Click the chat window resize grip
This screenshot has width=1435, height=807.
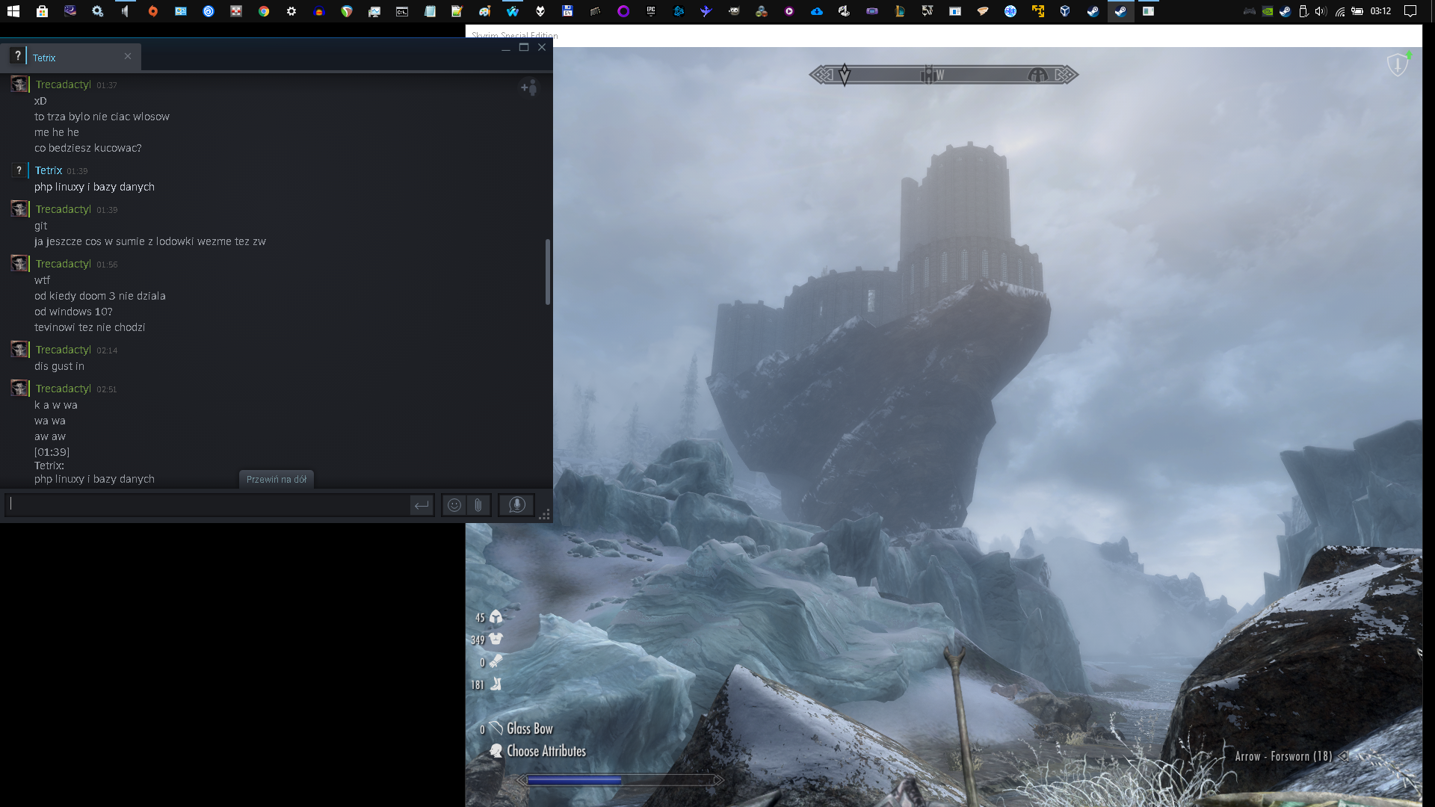coord(545,514)
